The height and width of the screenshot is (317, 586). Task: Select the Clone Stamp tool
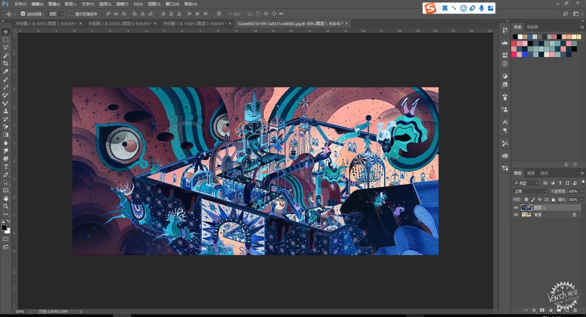tap(5, 111)
